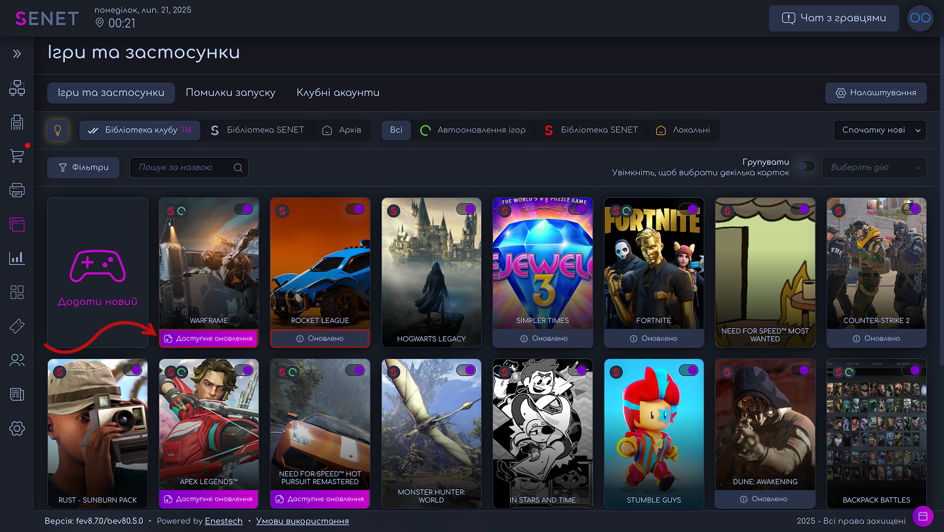Enable the Групувати switch
944x532 pixels.
coord(805,166)
